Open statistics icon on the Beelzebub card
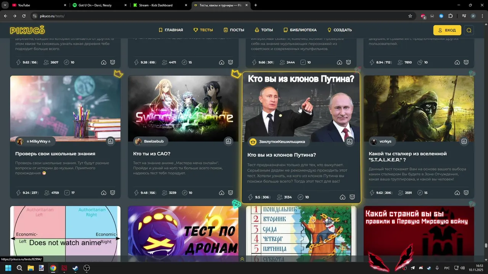488x274 pixels. (228, 141)
